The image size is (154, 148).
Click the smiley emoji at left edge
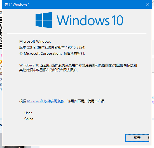pyautogui.click(x=1, y=62)
